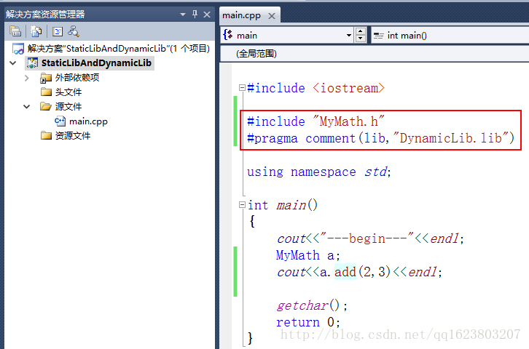Click the 头文件 folder icon
529x349 pixels.
pos(46,92)
